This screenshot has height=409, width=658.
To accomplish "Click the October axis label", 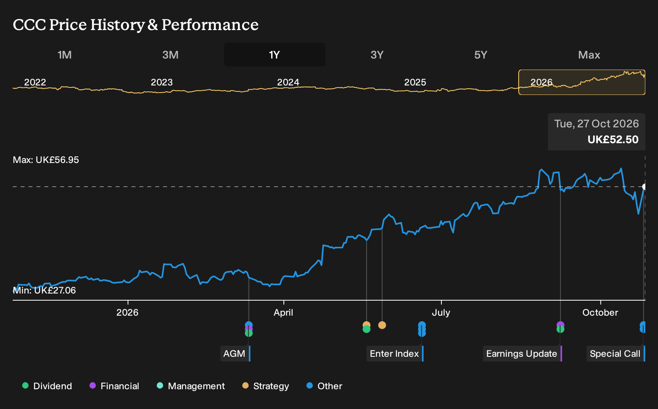I will point(600,312).
